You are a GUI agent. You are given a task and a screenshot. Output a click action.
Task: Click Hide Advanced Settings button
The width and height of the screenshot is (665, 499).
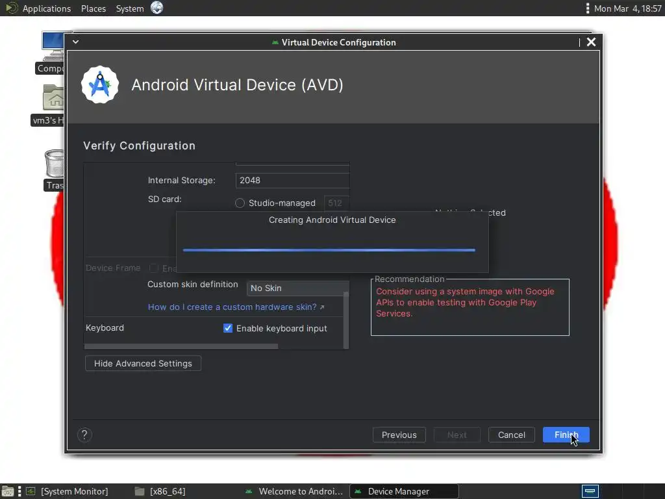pyautogui.click(x=143, y=363)
